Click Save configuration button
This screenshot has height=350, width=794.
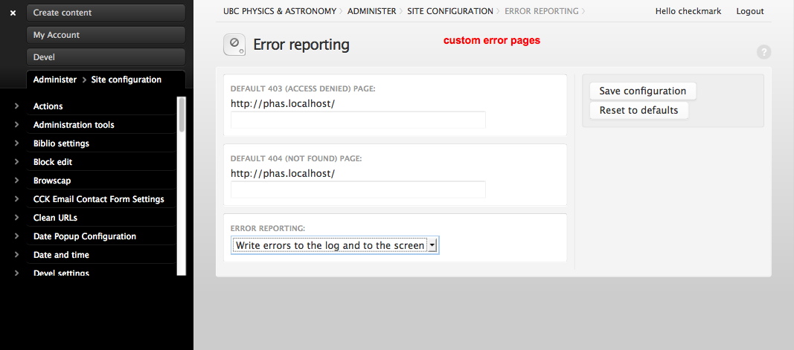(642, 91)
